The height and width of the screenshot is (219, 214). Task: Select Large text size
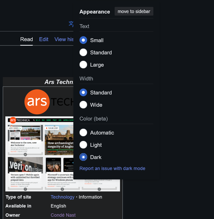pyautogui.click(x=83, y=65)
